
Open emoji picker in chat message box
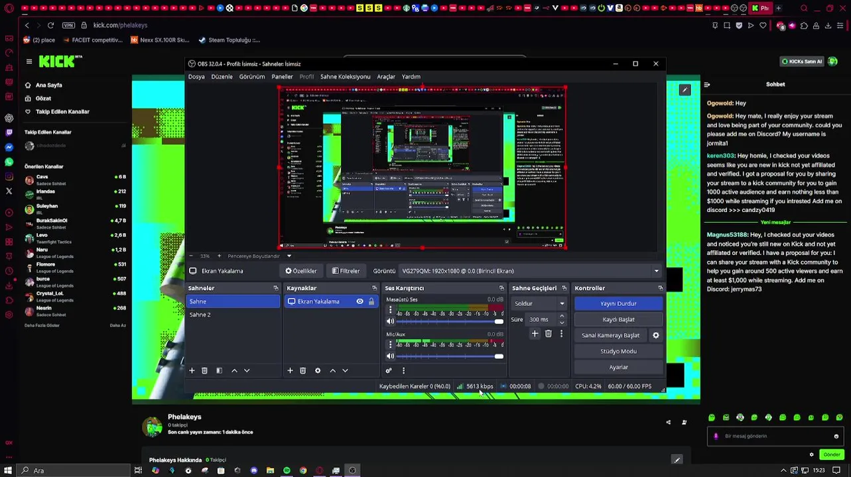pyautogui.click(x=836, y=436)
